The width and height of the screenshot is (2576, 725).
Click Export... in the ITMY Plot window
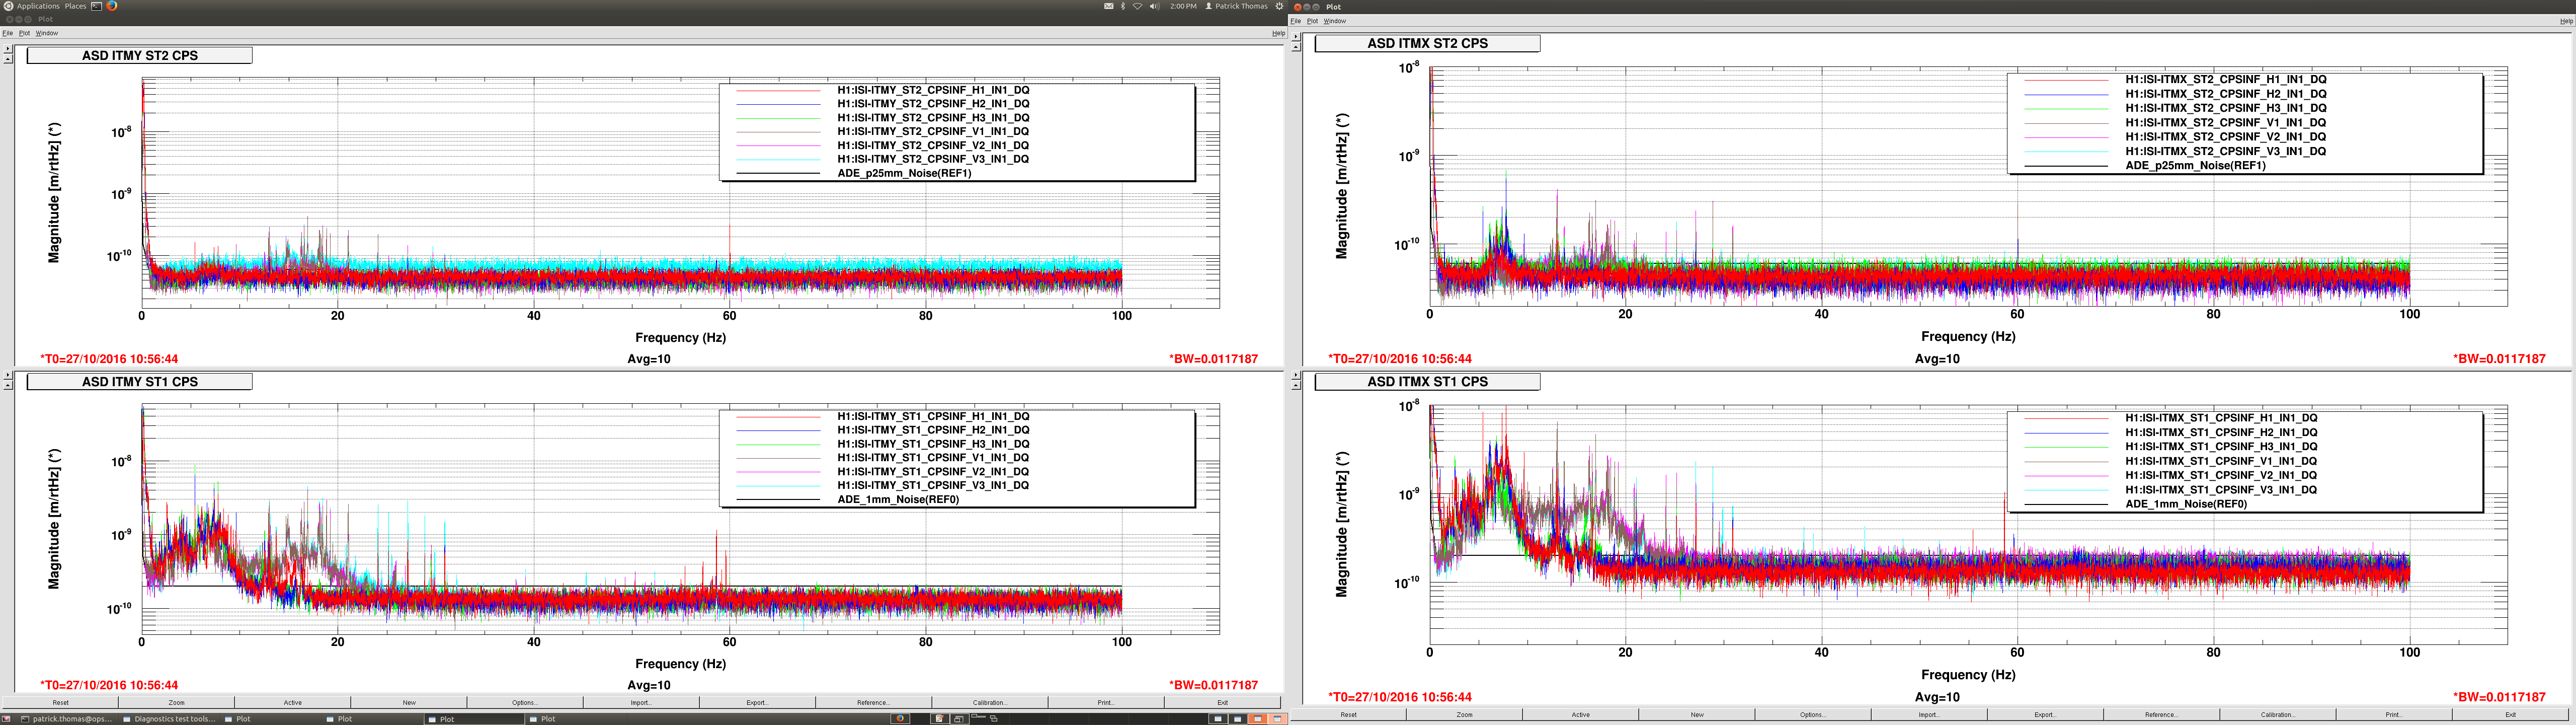click(x=757, y=702)
